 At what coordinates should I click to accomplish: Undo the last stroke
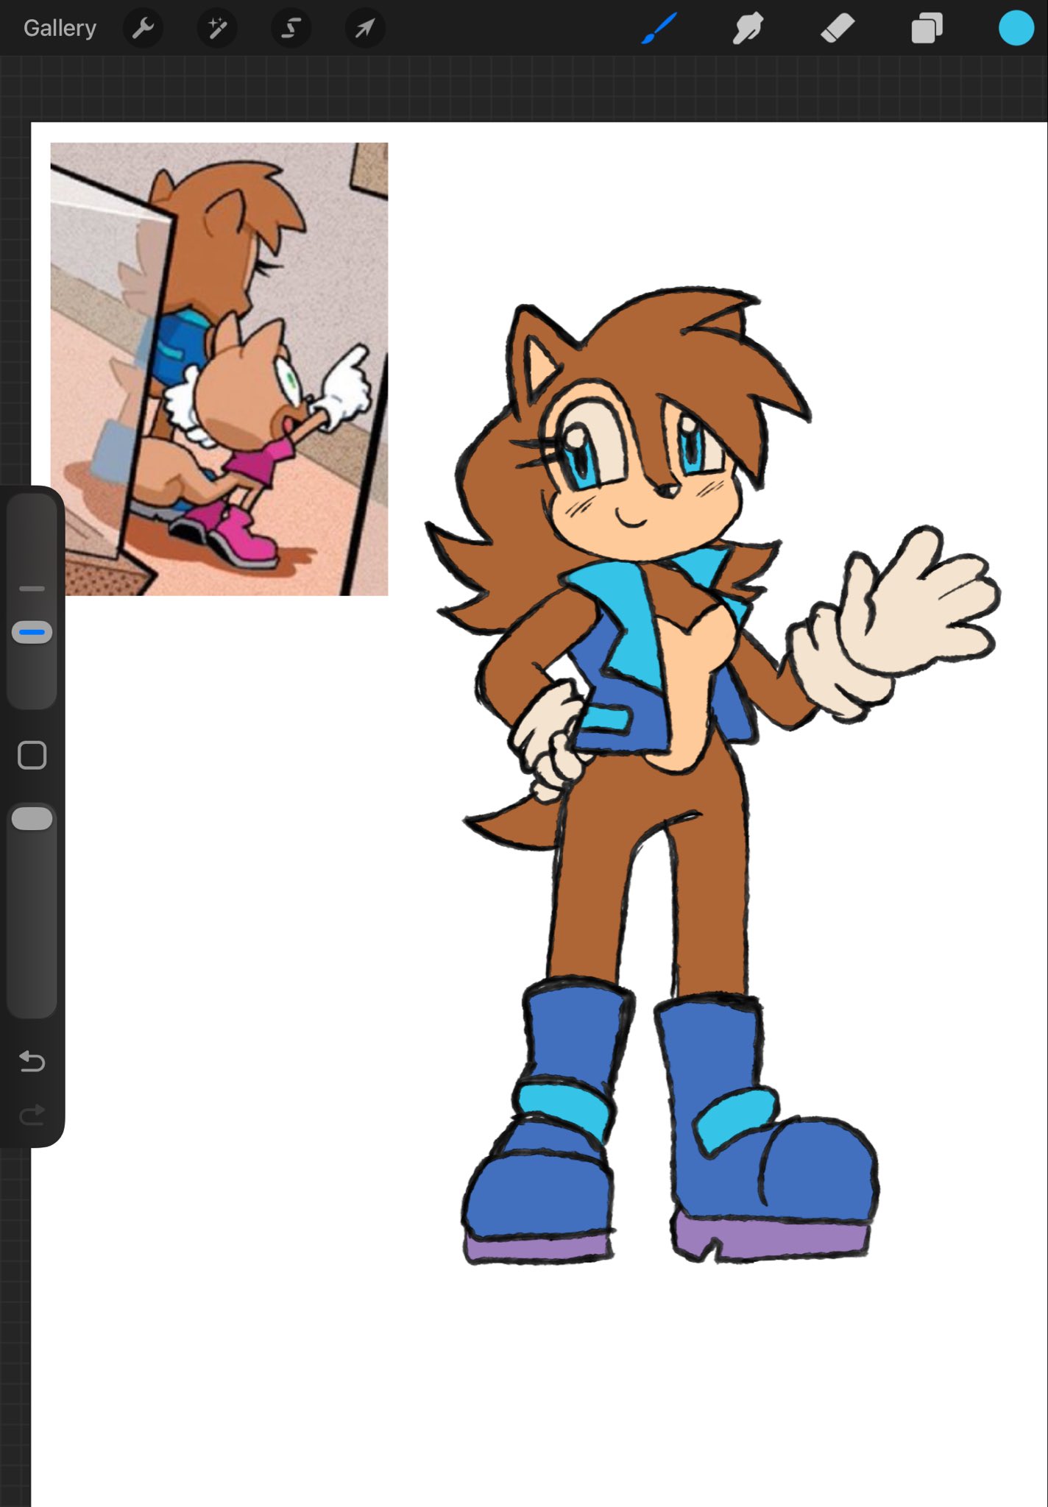click(x=32, y=1061)
